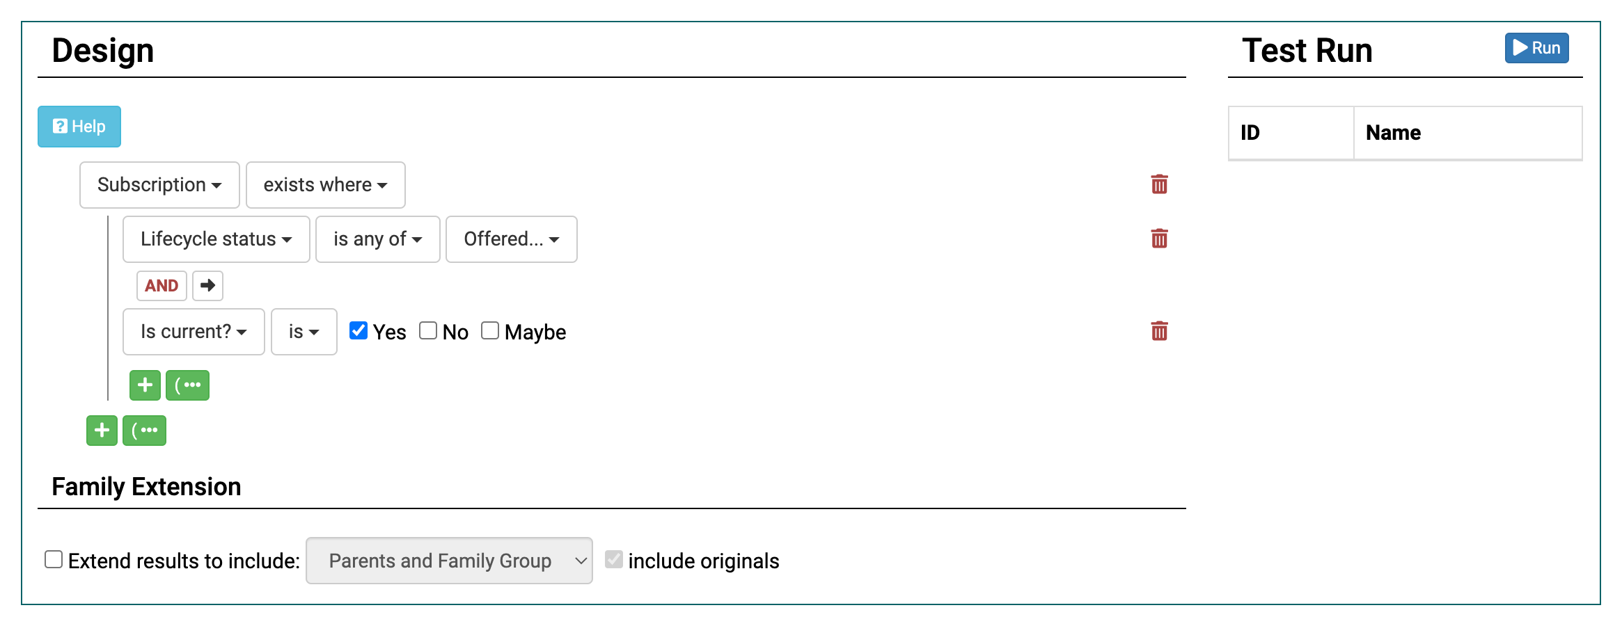Add a nested condition with inner plus

pyautogui.click(x=145, y=385)
